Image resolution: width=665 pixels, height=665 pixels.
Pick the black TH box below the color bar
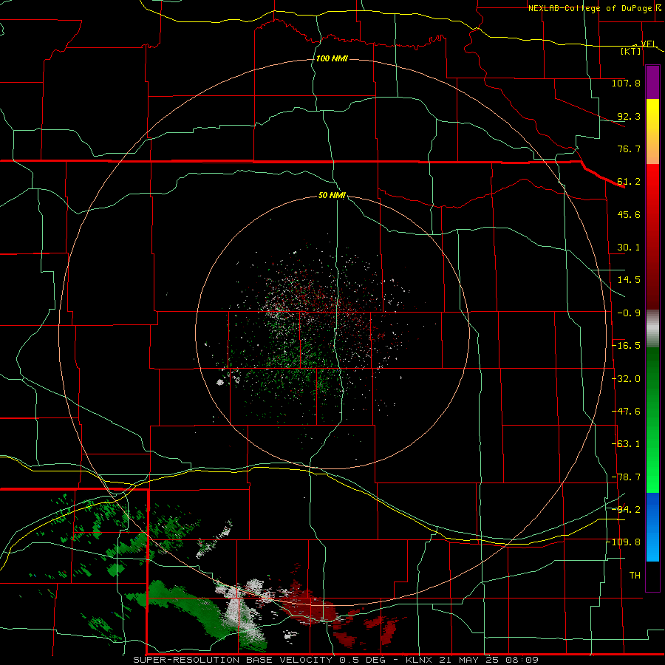pos(652,576)
